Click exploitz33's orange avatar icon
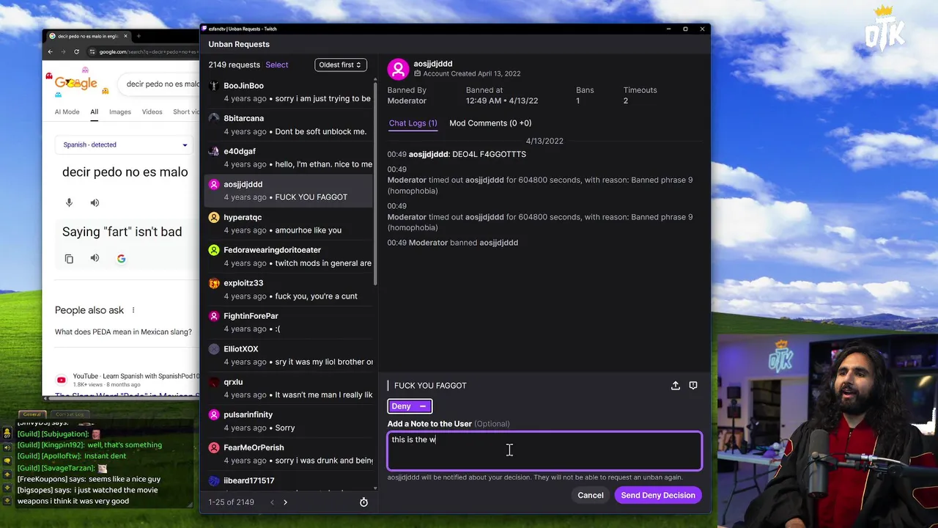Viewport: 938px width, 528px height. tap(213, 283)
